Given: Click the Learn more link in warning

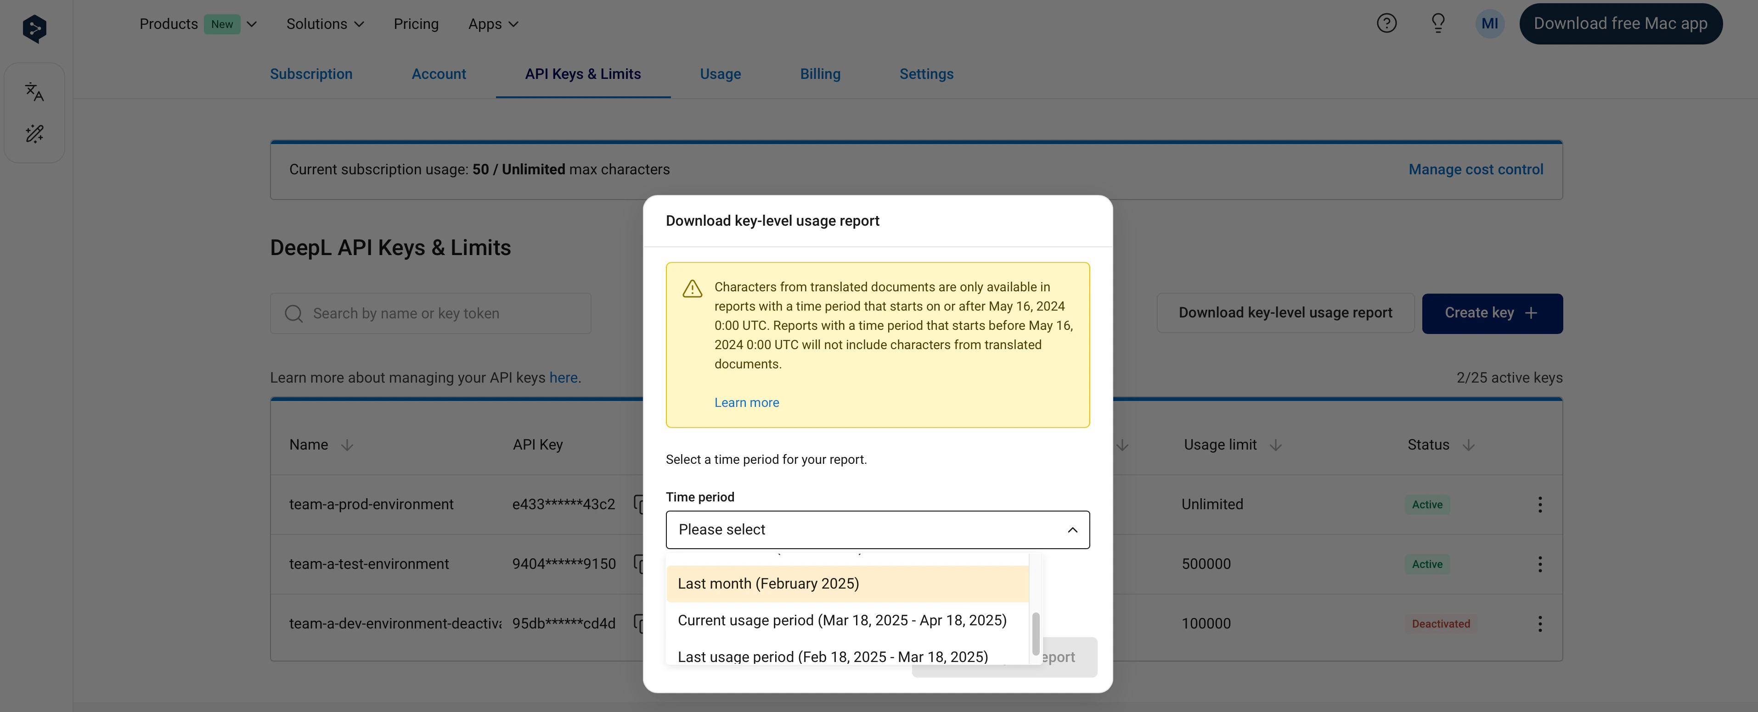Looking at the screenshot, I should [x=746, y=403].
